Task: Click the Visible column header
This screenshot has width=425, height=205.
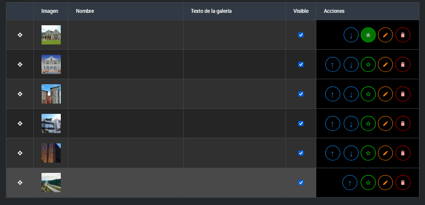Action: 300,11
